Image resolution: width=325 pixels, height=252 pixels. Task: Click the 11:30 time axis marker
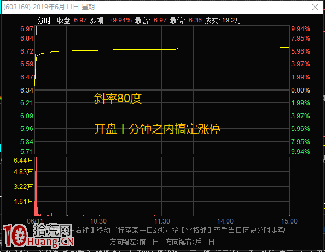162,221
